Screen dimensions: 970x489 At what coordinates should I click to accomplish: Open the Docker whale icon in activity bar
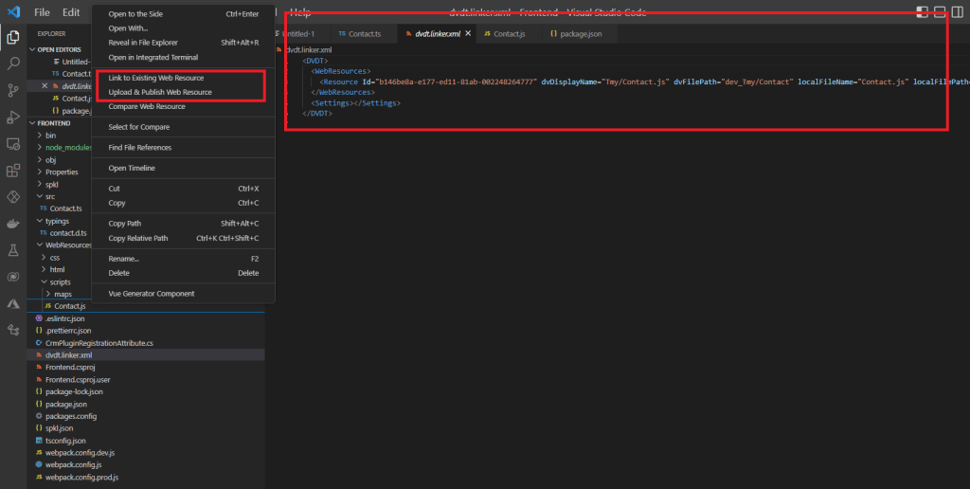tap(13, 224)
